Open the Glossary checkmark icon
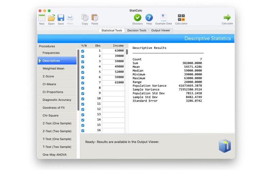The height and width of the screenshot is (170, 272). coord(138,18)
